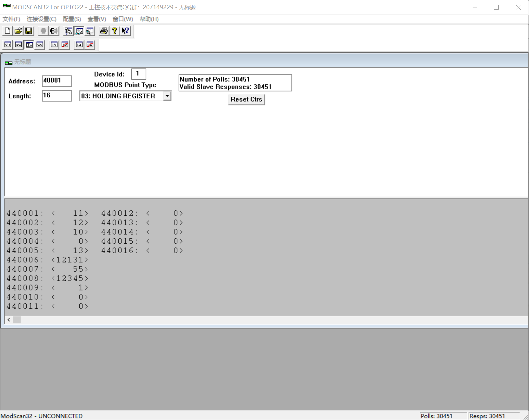Expand the display setup toolbar dropdown icon

79,31
